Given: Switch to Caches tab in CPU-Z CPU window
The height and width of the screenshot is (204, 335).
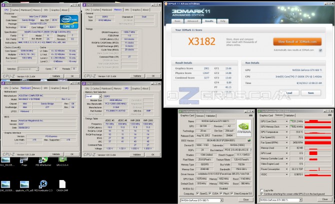Looking at the screenshot, I should point(15,10).
